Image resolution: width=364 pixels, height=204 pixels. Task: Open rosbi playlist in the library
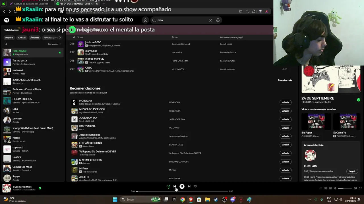[x=33, y=52]
